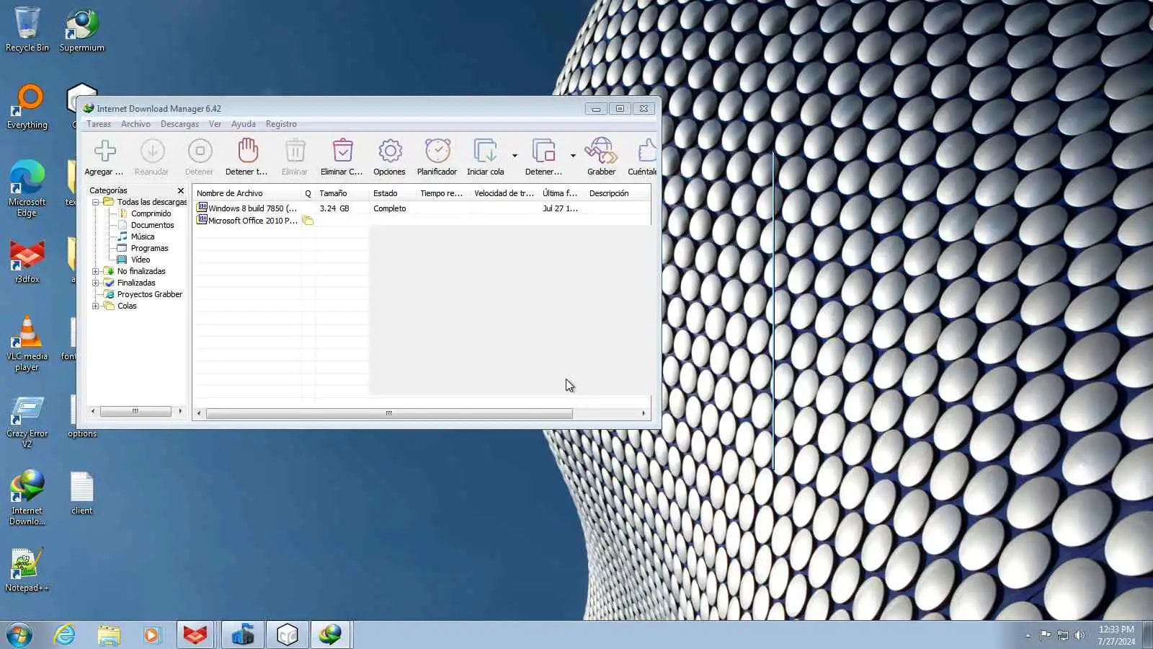Image resolution: width=1153 pixels, height=649 pixels.
Task: Open the Ayuda menu
Action: [x=244, y=124]
